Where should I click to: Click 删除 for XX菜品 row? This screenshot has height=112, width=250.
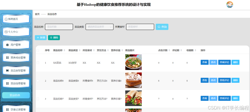(235, 62)
